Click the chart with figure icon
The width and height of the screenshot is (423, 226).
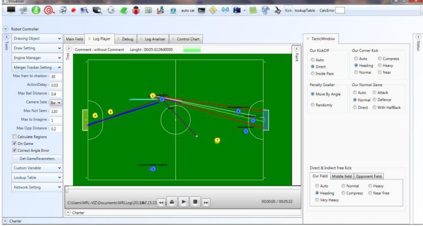[x=161, y=10]
